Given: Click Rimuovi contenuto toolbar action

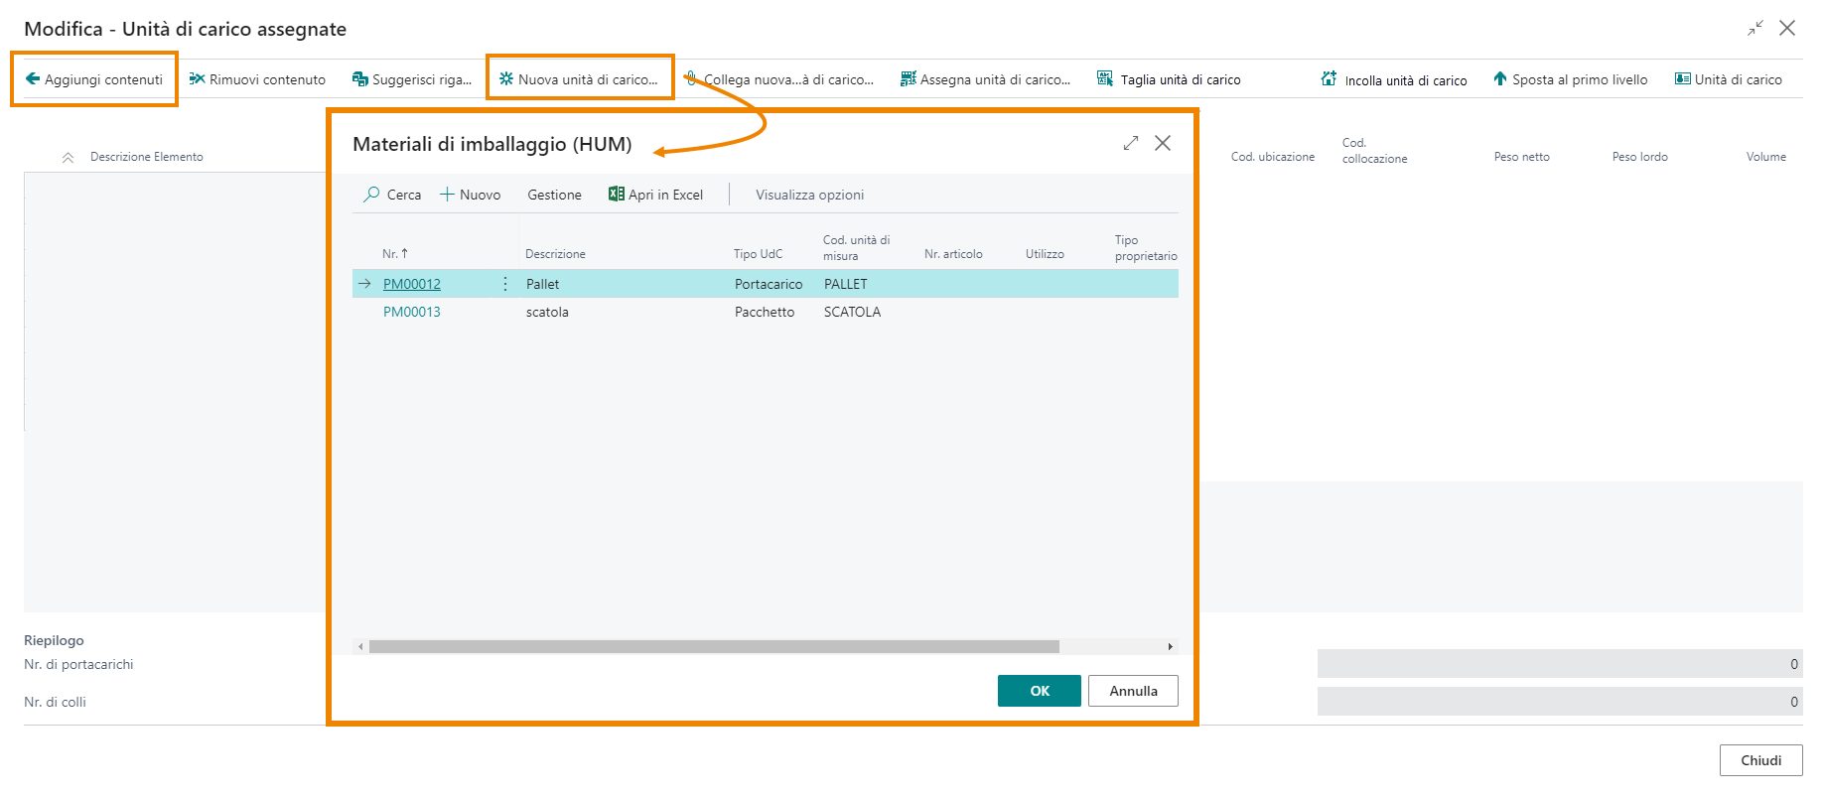Looking at the screenshot, I should pos(257,79).
